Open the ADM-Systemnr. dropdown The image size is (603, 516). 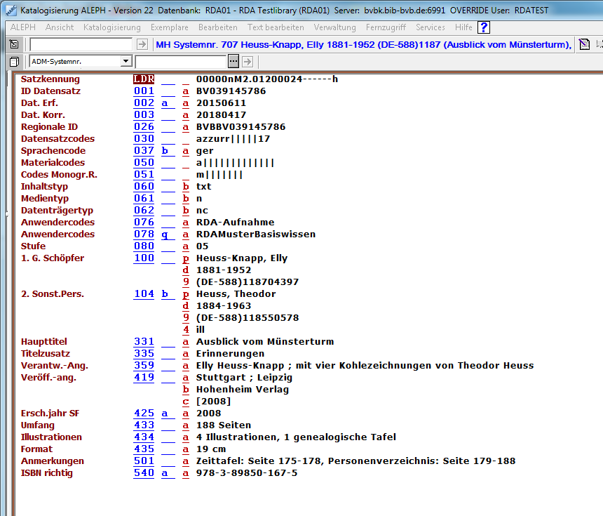[x=126, y=62]
